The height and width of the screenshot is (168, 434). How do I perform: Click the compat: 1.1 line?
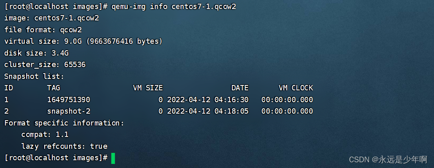click(45, 135)
